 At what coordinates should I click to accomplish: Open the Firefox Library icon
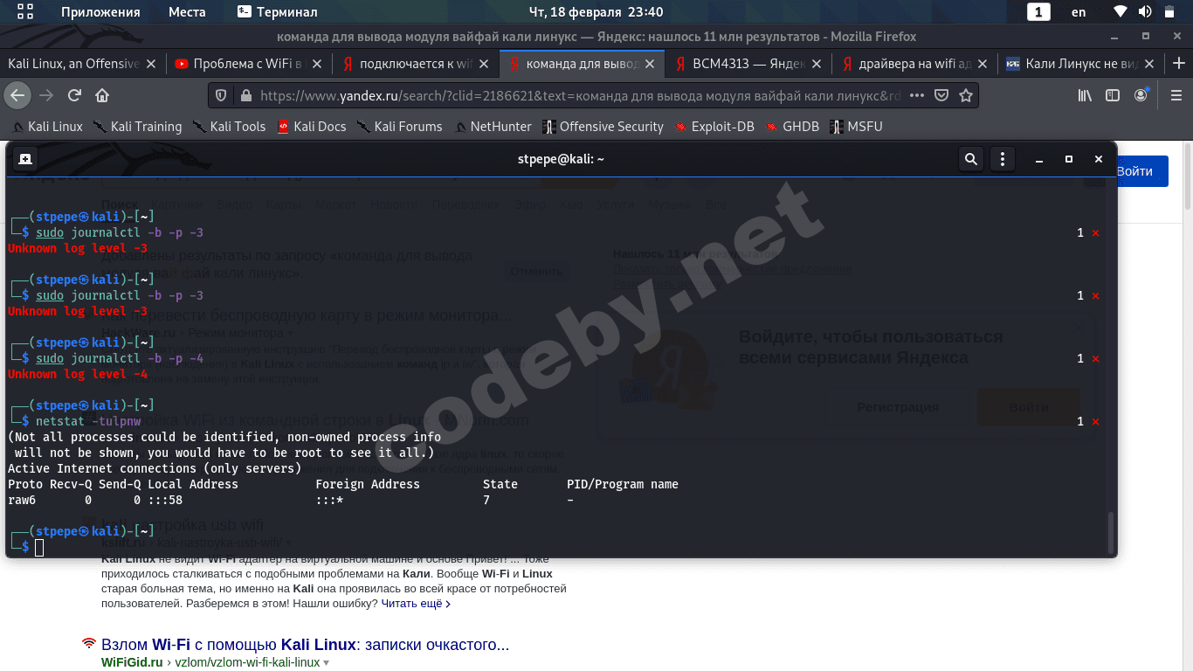click(1085, 95)
